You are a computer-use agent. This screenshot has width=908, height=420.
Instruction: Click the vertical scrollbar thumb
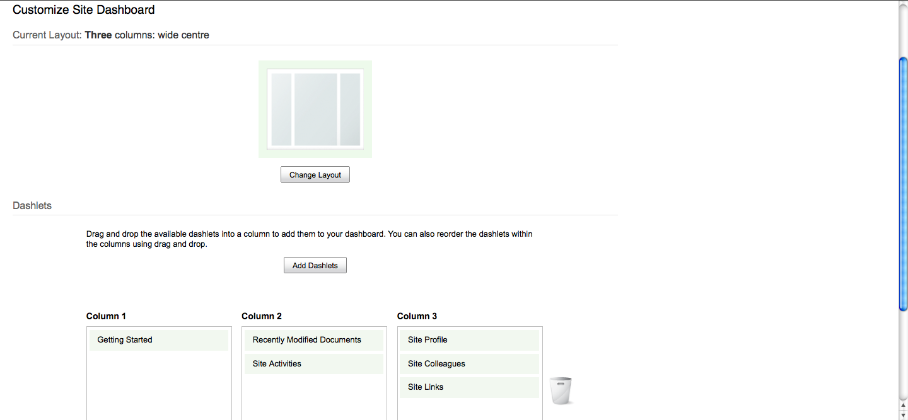coord(903,184)
